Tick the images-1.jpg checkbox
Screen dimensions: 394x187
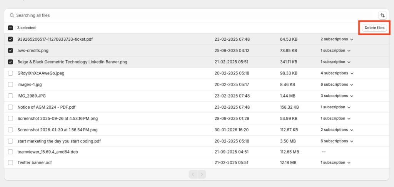(x=10, y=84)
